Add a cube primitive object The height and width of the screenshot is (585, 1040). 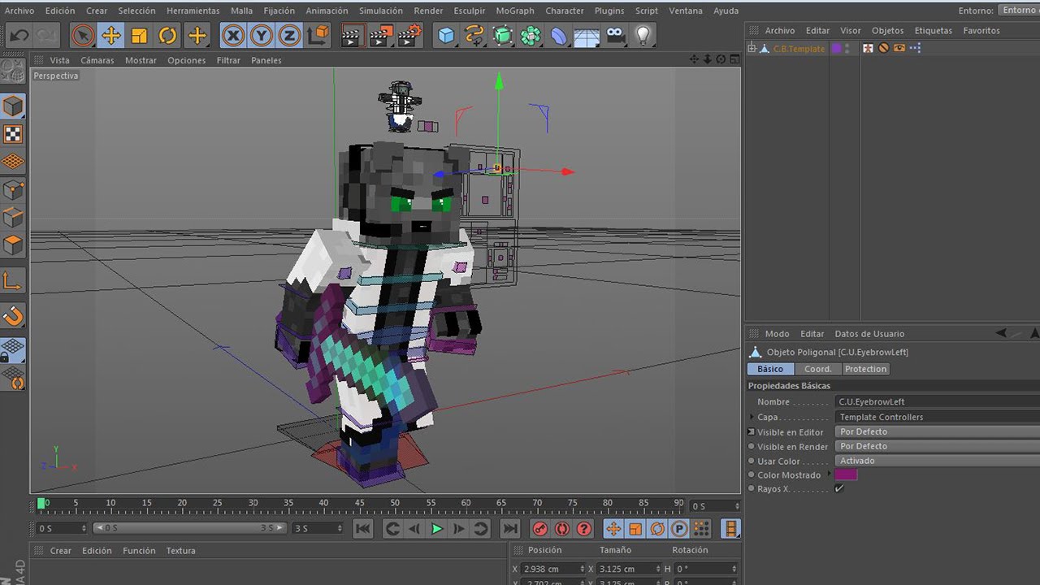click(446, 35)
